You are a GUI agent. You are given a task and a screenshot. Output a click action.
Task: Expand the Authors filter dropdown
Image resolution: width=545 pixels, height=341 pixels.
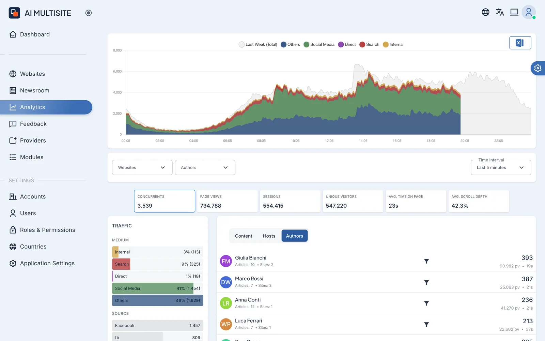coord(205,167)
